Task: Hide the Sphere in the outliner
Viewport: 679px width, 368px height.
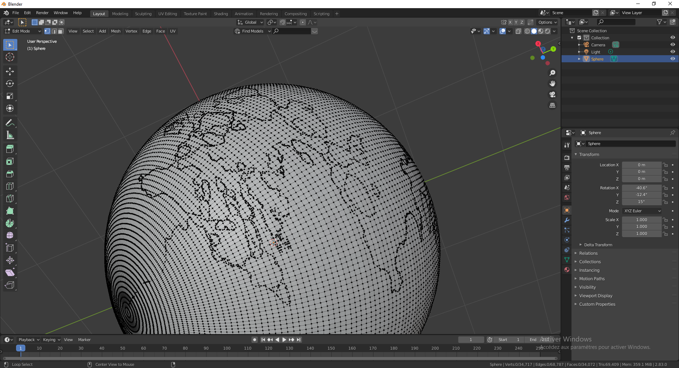Action: (673, 59)
